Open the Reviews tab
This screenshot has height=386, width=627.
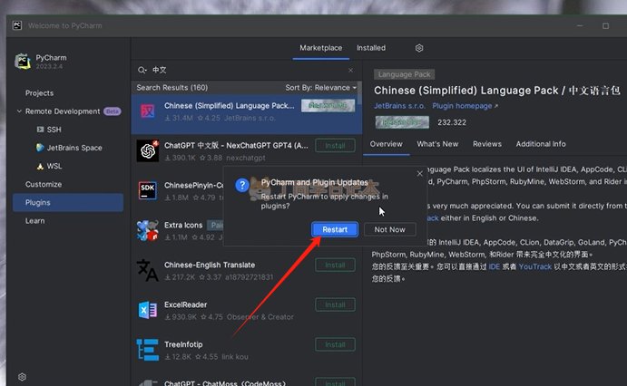pos(487,144)
